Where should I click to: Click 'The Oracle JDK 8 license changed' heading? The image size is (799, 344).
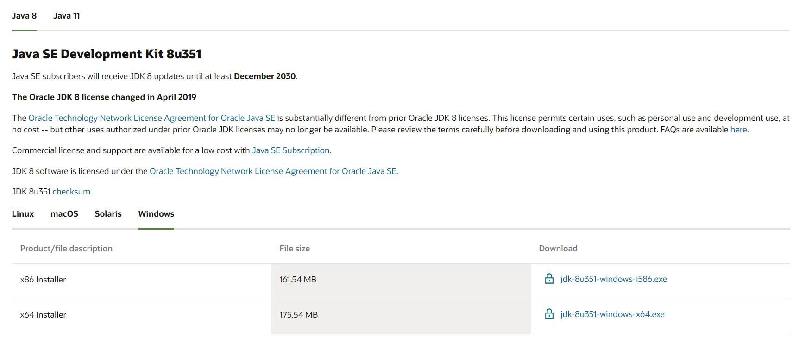pos(104,97)
